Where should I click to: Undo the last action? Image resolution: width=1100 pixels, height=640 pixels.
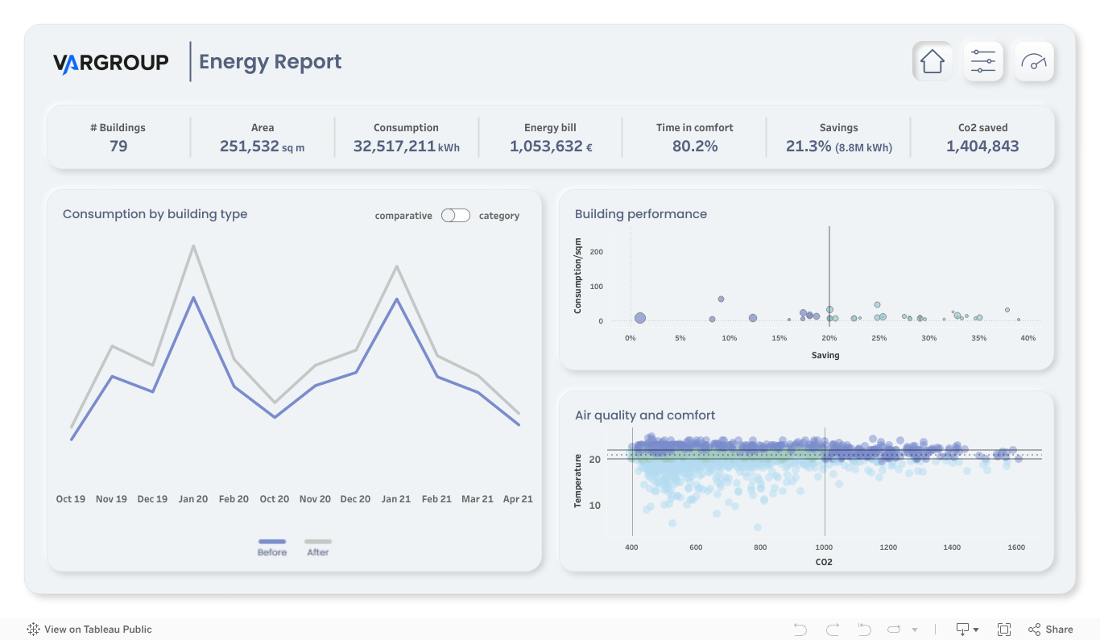(x=800, y=630)
